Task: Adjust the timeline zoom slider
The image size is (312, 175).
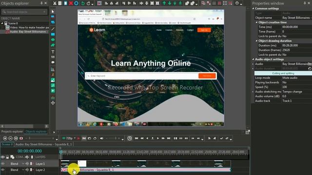Action: pos(40,138)
